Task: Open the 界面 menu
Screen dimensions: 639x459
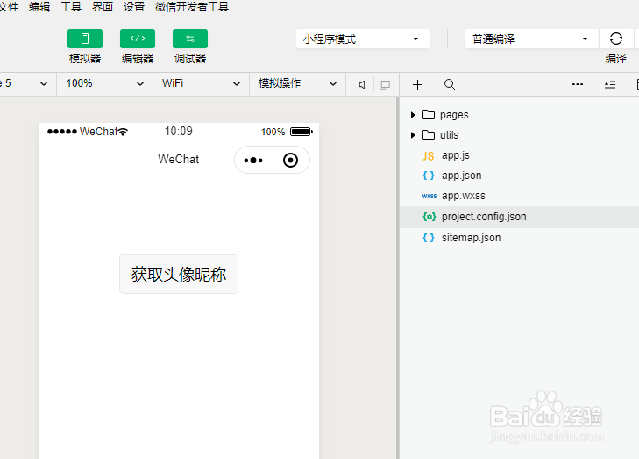Action: tap(103, 6)
